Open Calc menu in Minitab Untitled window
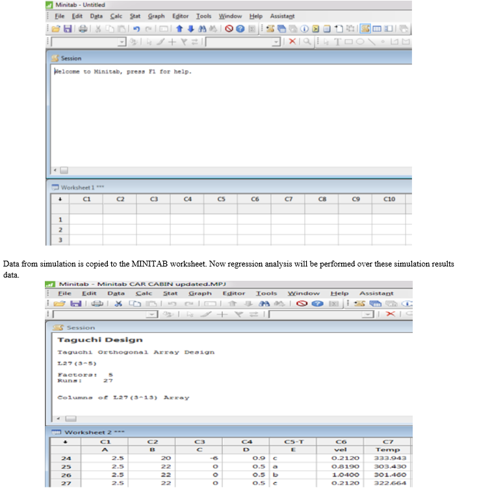This screenshot has width=479, height=494. [x=116, y=16]
